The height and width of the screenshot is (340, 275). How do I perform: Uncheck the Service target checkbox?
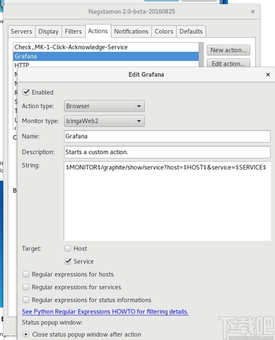[68, 261]
